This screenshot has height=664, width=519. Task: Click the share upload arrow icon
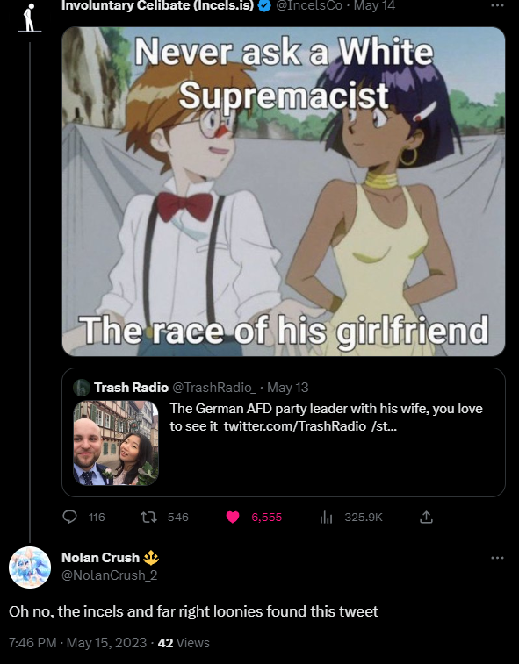(426, 517)
